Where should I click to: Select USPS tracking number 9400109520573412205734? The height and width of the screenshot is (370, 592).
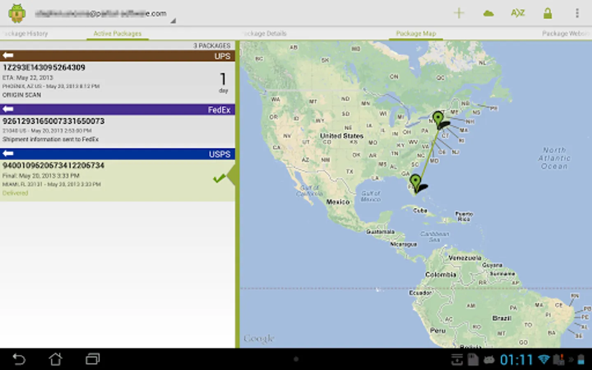53,165
